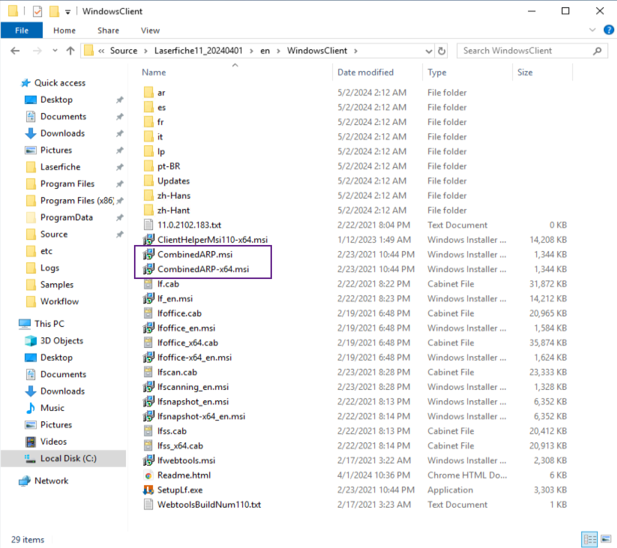Select lf.cab cabinet file icon
617x548 pixels.
click(x=148, y=283)
